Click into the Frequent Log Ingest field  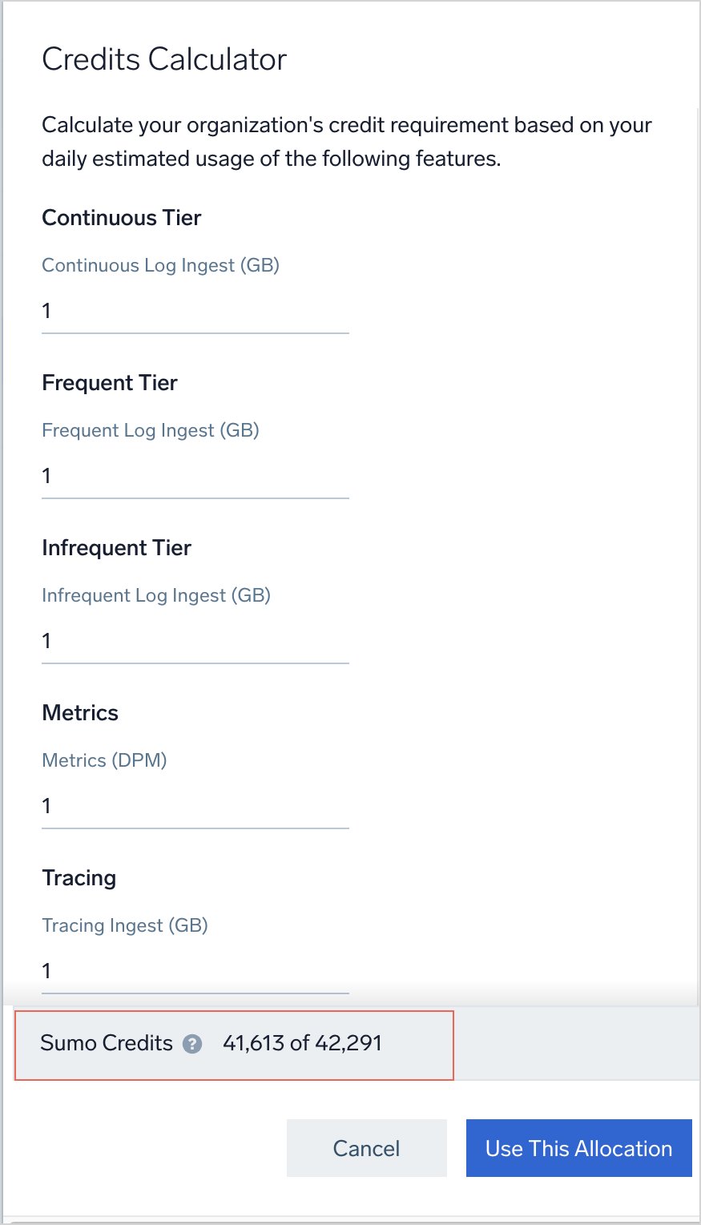click(195, 477)
